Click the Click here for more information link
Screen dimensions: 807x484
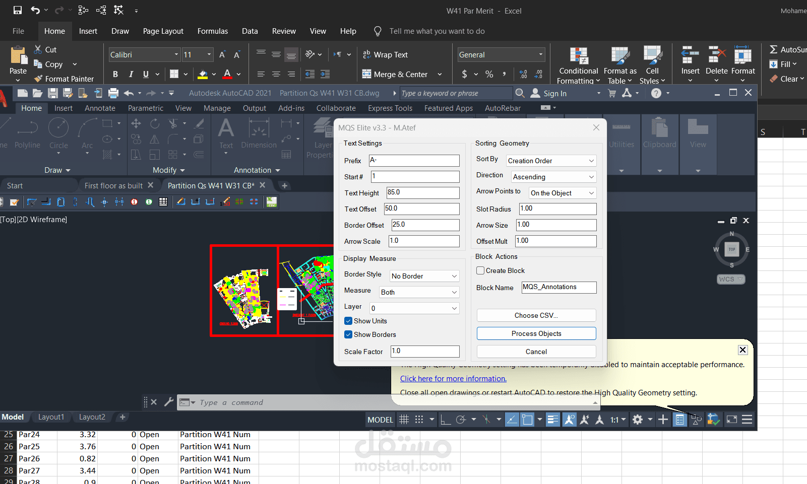click(x=453, y=379)
